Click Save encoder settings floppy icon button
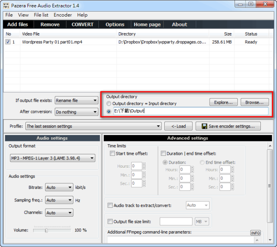 pos(228,126)
